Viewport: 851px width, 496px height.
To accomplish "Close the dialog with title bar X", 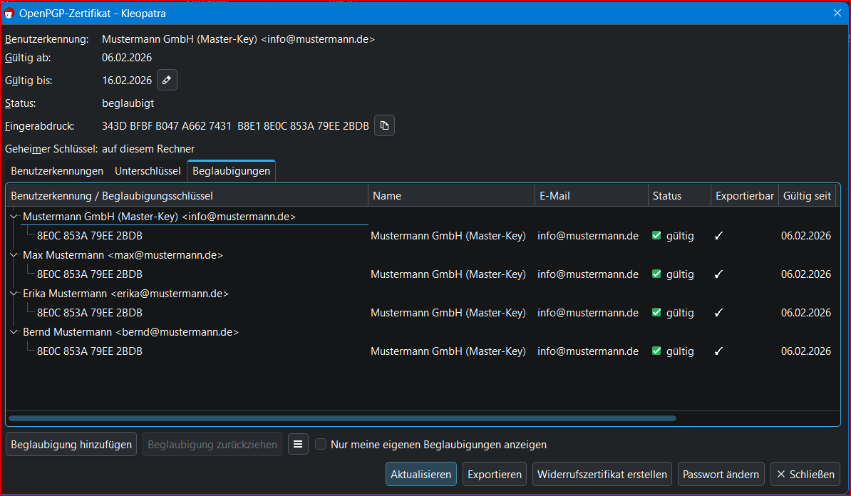I will (x=837, y=13).
